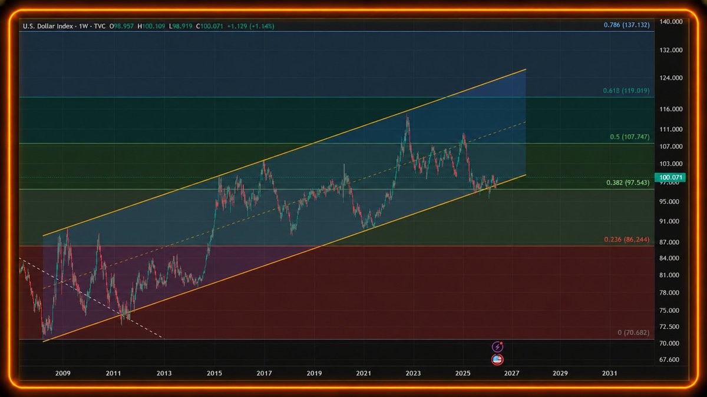Click the 2031 label on time axis
The width and height of the screenshot is (707, 397).
(610, 373)
